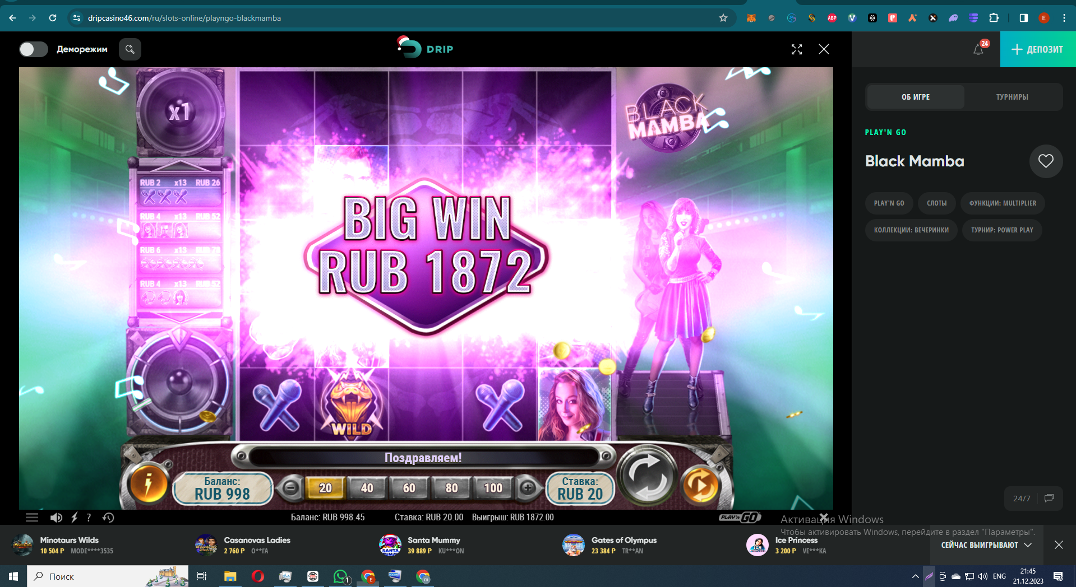Enter fullscreen game mode
This screenshot has width=1076, height=587.
click(x=796, y=49)
